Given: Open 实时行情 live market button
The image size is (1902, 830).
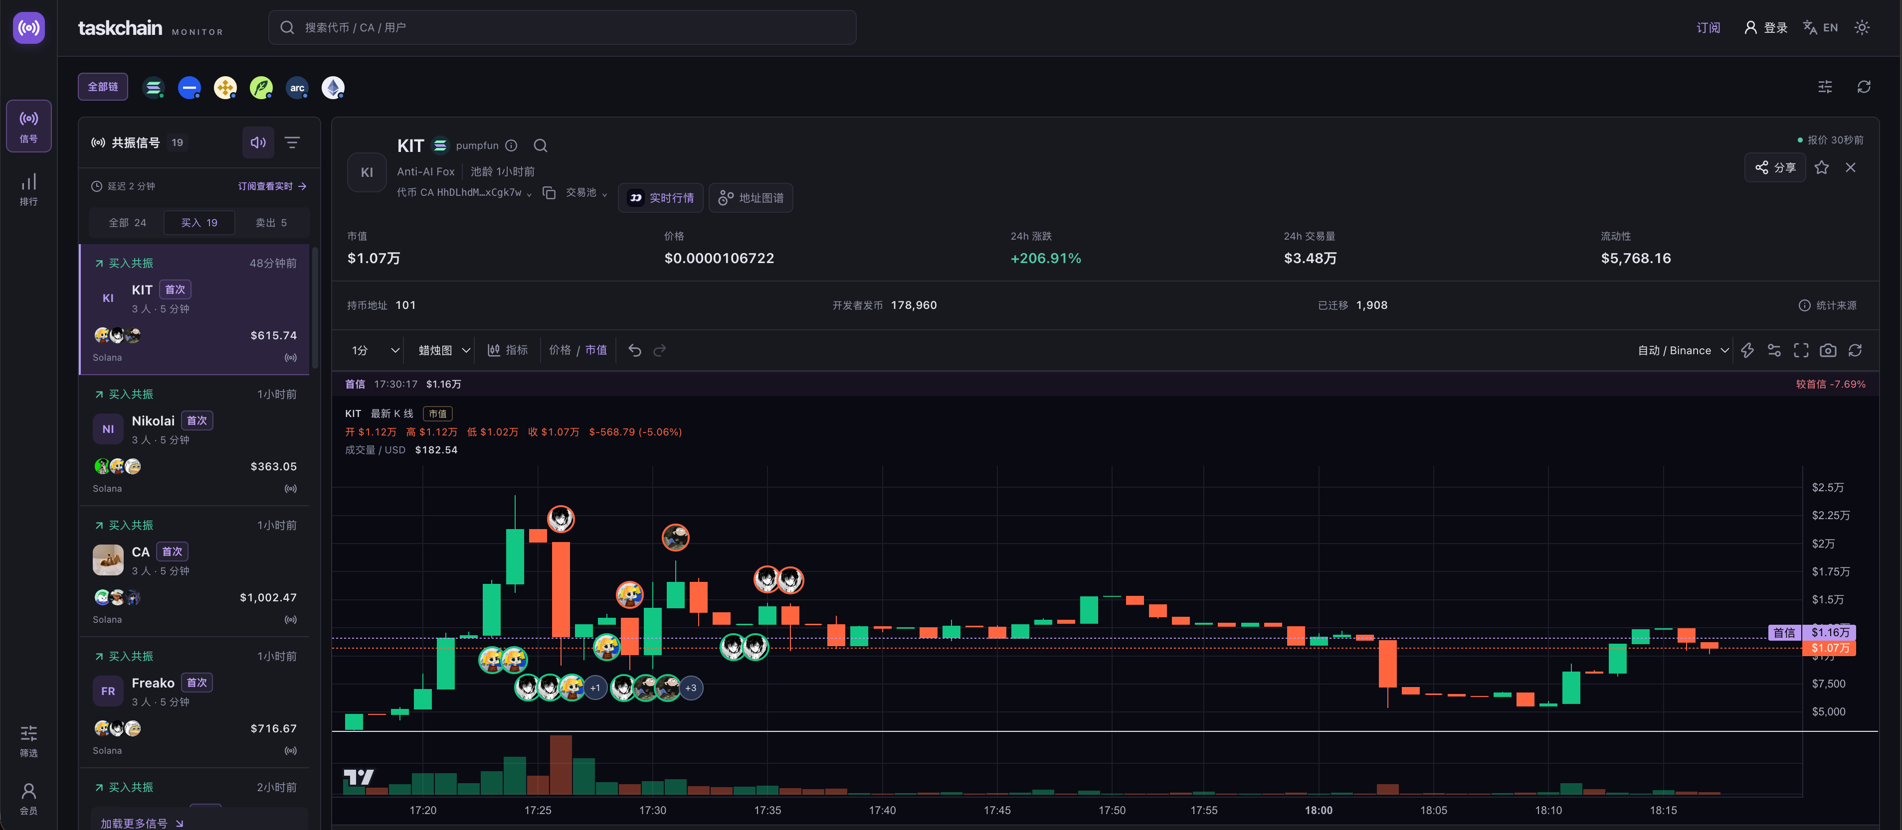Looking at the screenshot, I should (660, 198).
